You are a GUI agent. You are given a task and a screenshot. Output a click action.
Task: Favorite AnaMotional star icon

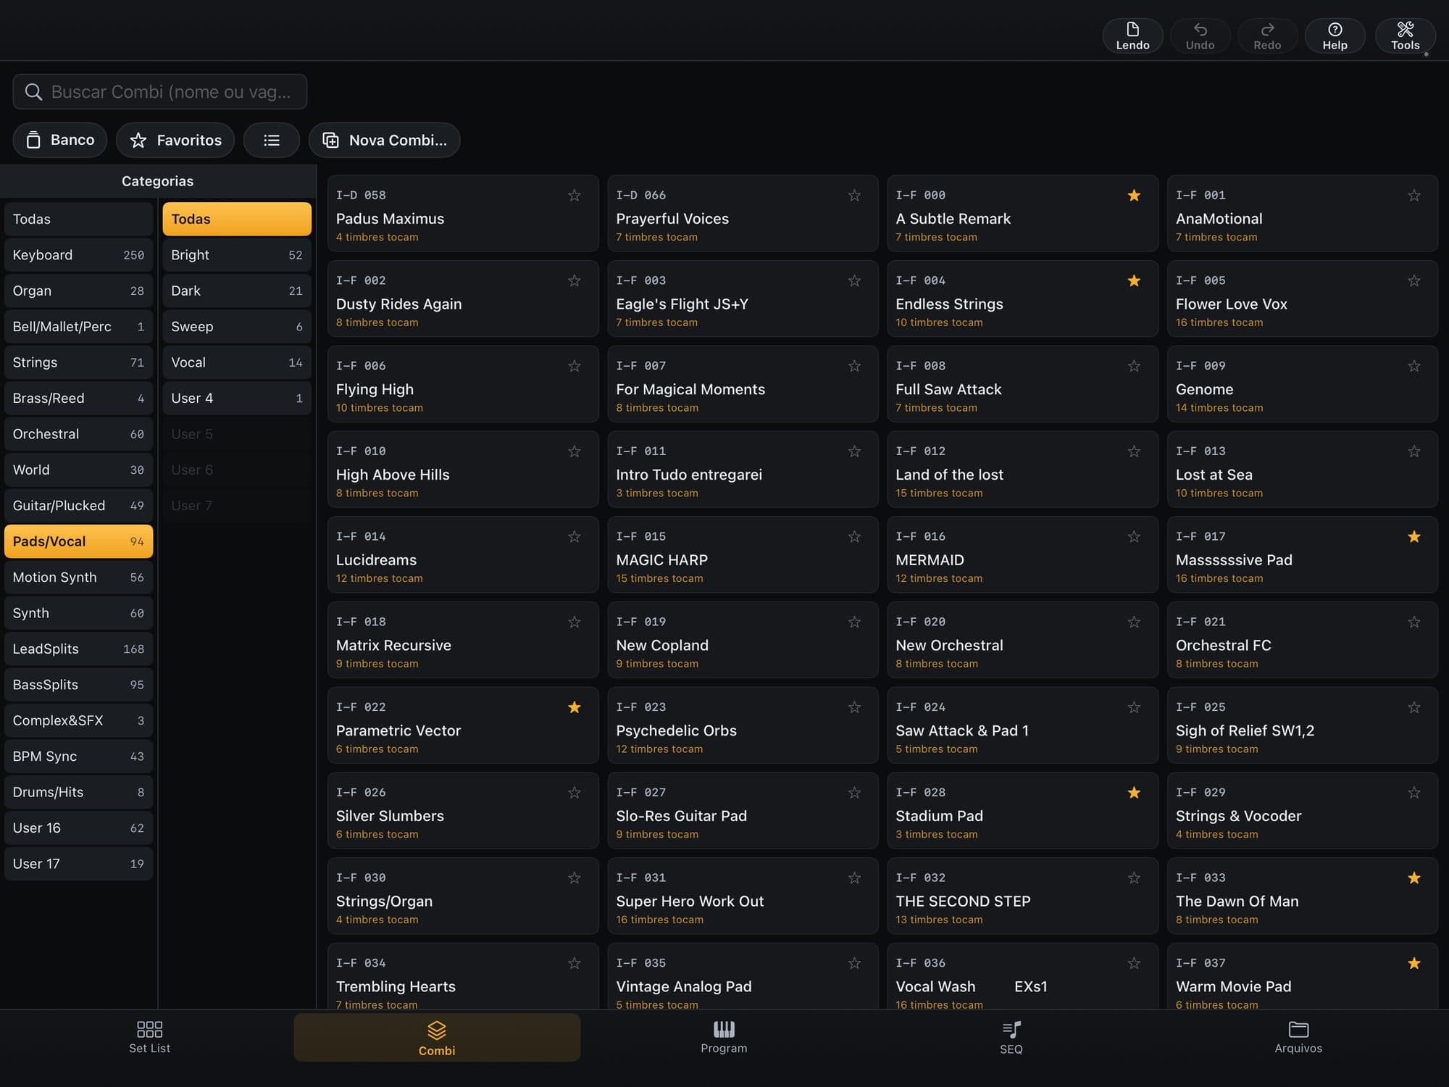pyautogui.click(x=1413, y=196)
